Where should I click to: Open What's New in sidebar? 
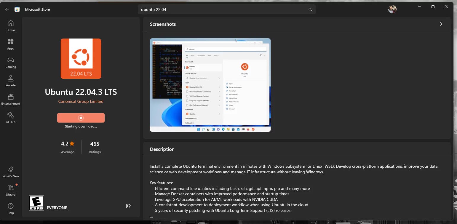pos(11,172)
